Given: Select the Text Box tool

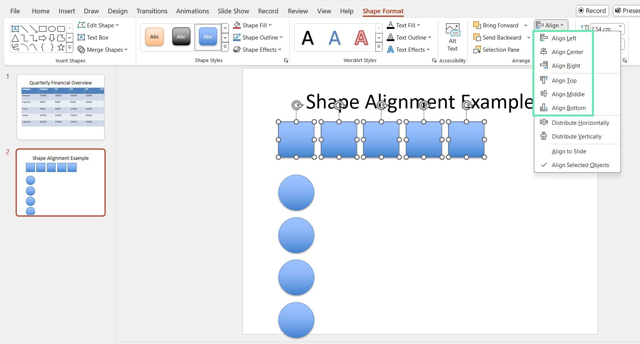Looking at the screenshot, I should point(94,37).
